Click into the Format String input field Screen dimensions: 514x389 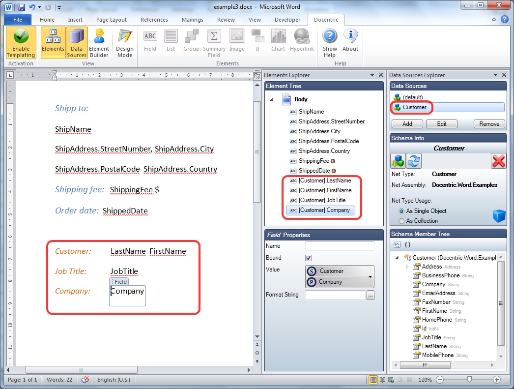pyautogui.click(x=335, y=295)
